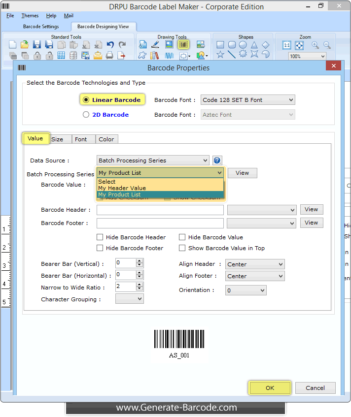Enable the Hide Barcode Header checkbox
Screen dimensions: 351x417
[100, 237]
